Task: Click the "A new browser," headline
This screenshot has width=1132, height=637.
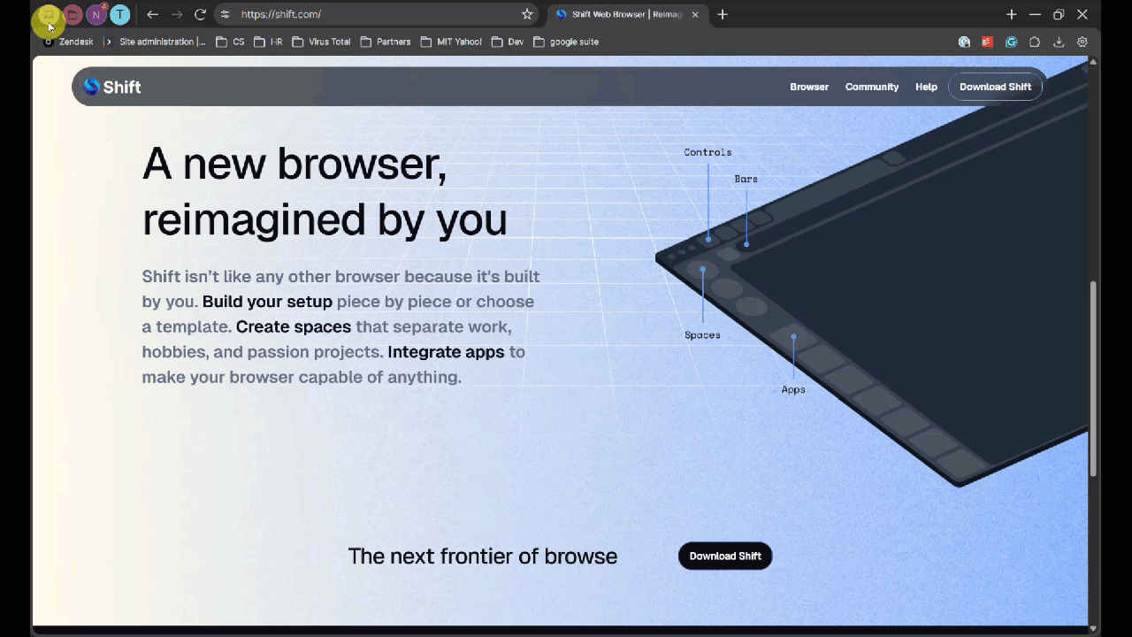Action: coord(294,164)
